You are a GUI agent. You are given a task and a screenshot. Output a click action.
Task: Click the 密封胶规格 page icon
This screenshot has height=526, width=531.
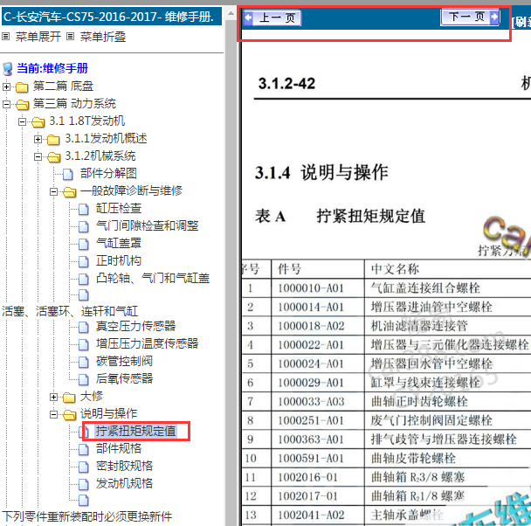click(84, 467)
